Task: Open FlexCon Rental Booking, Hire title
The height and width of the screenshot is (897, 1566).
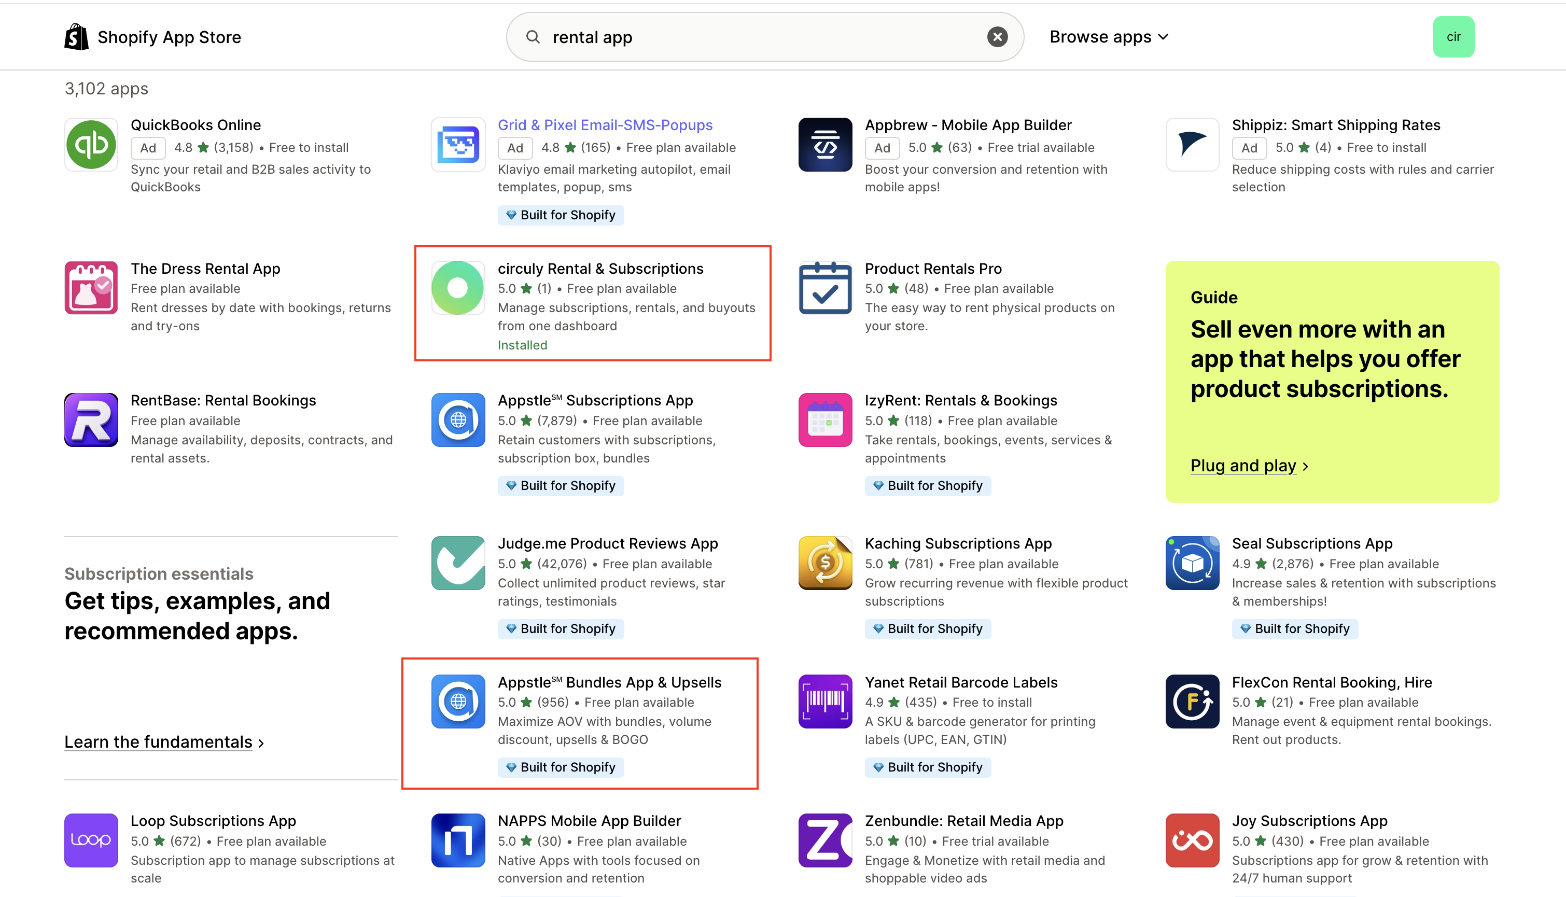Action: tap(1331, 682)
